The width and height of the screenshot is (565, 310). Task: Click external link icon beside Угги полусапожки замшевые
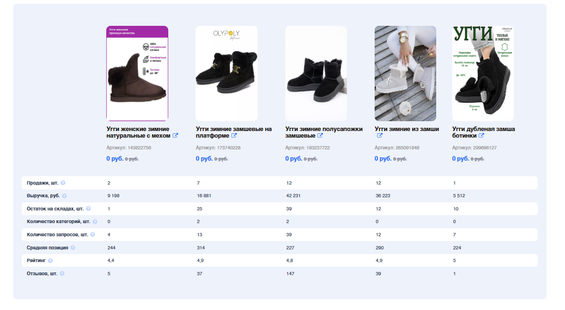point(320,136)
